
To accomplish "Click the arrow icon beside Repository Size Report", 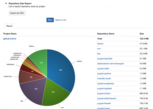I will click(x=6, y=3).
